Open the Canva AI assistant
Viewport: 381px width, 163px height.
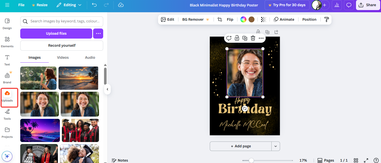tap(7, 156)
